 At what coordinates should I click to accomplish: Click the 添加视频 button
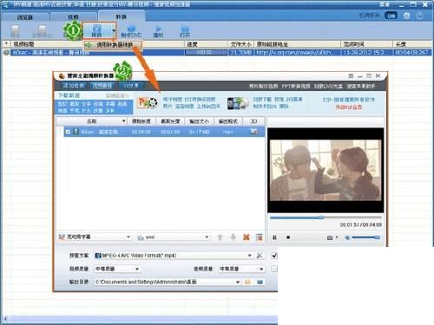[74, 86]
